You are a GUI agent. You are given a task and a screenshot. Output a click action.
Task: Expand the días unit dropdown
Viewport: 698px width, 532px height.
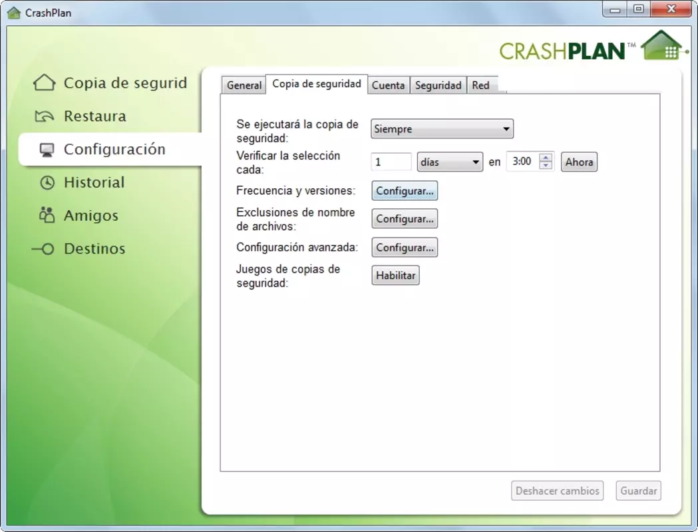[x=450, y=162]
